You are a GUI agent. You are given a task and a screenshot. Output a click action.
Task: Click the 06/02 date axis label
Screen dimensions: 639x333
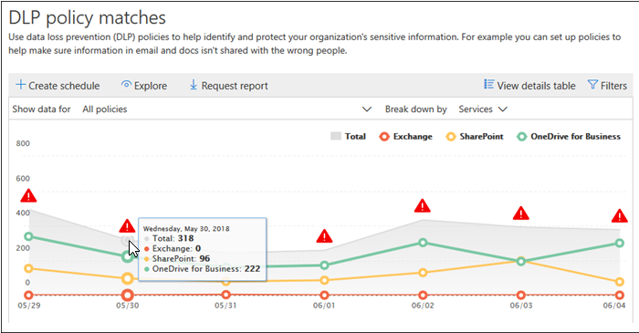click(x=423, y=306)
